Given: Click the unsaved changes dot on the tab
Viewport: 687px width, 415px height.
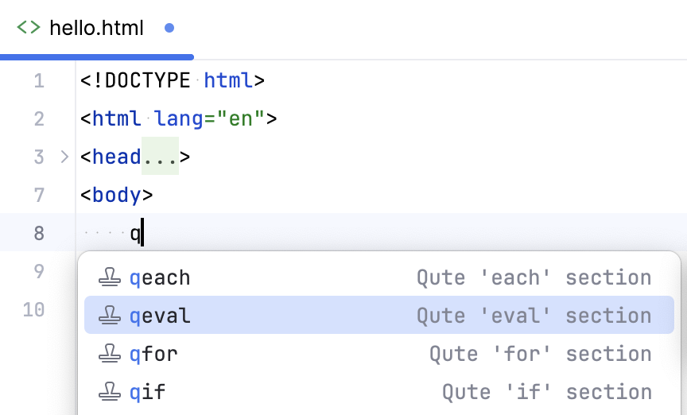Looking at the screenshot, I should [169, 28].
